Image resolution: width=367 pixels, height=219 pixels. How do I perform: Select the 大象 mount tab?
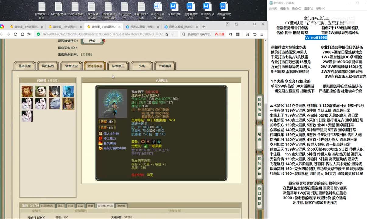coord(90,206)
